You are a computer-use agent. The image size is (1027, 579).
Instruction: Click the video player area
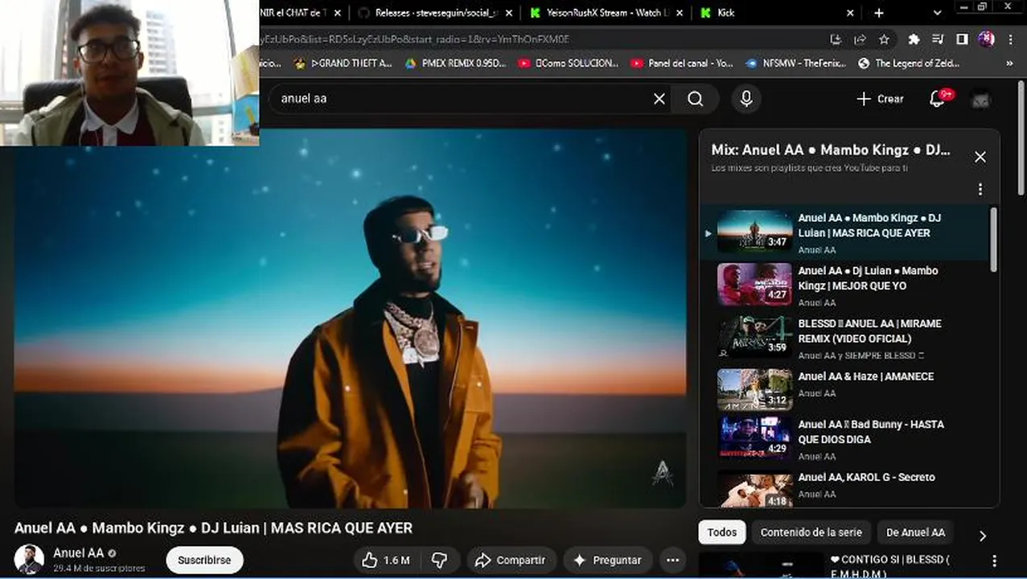coord(350,318)
